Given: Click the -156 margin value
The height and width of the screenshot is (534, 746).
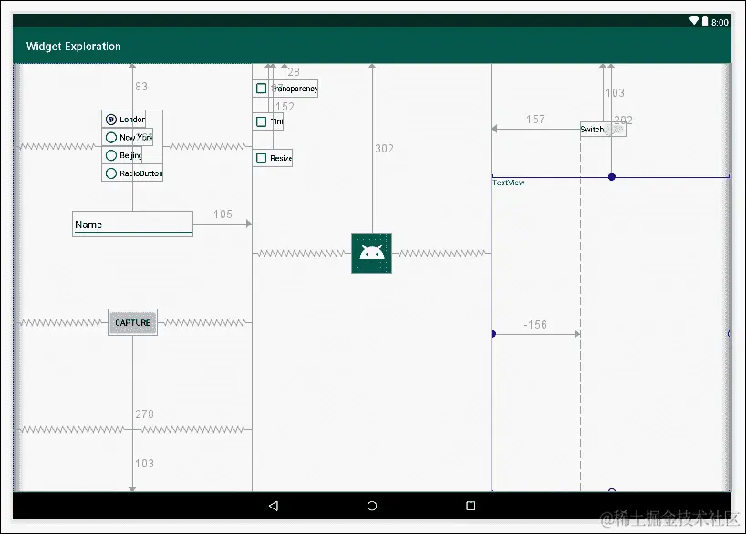Looking at the screenshot, I should 535,325.
